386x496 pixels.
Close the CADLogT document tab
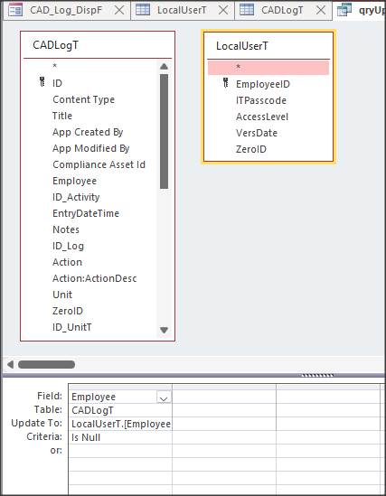321,10
